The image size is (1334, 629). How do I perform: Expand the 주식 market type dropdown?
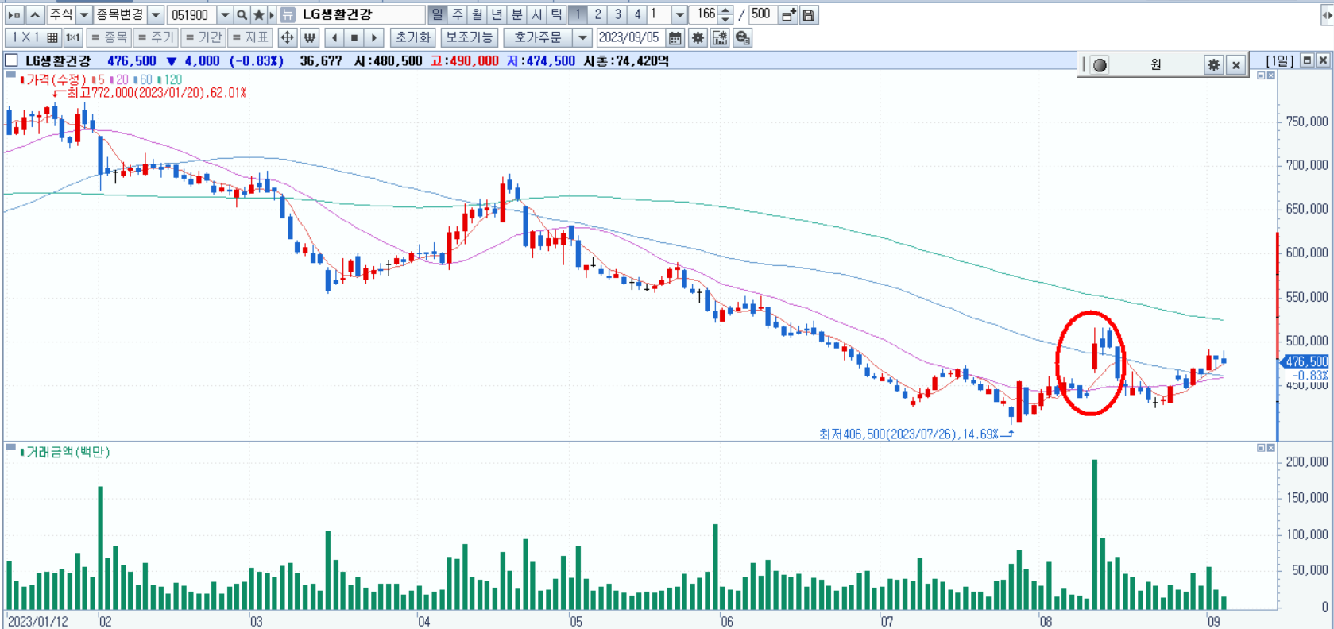(84, 14)
